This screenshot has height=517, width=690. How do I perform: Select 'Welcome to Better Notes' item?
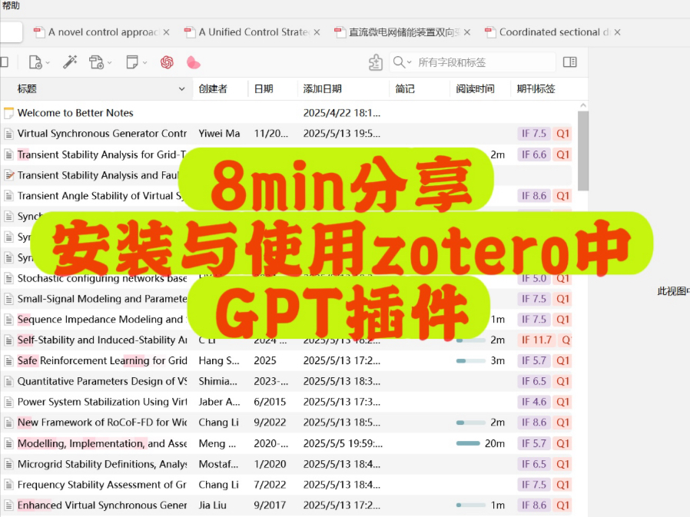coord(286,113)
